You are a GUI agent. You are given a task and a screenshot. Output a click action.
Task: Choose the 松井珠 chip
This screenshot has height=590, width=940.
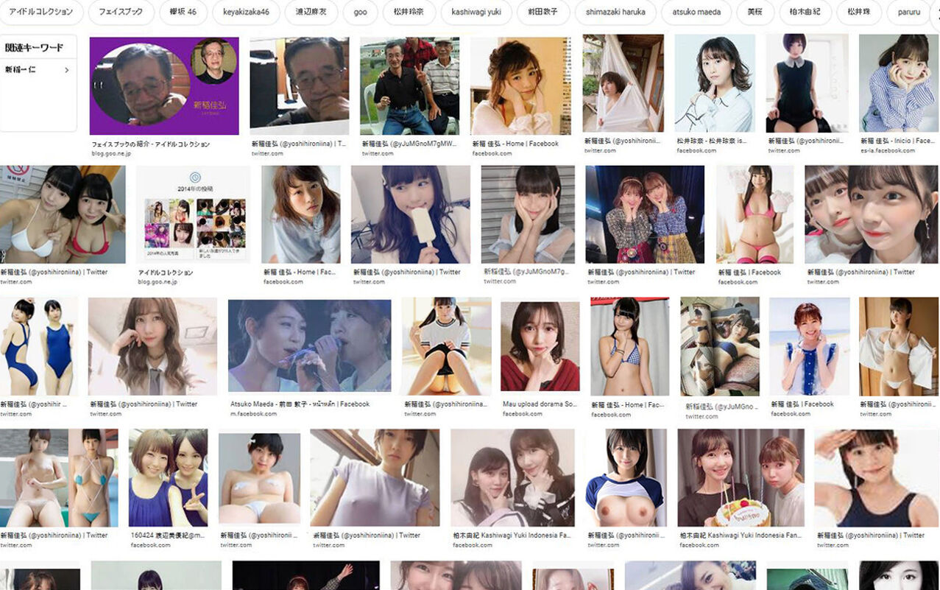click(858, 12)
